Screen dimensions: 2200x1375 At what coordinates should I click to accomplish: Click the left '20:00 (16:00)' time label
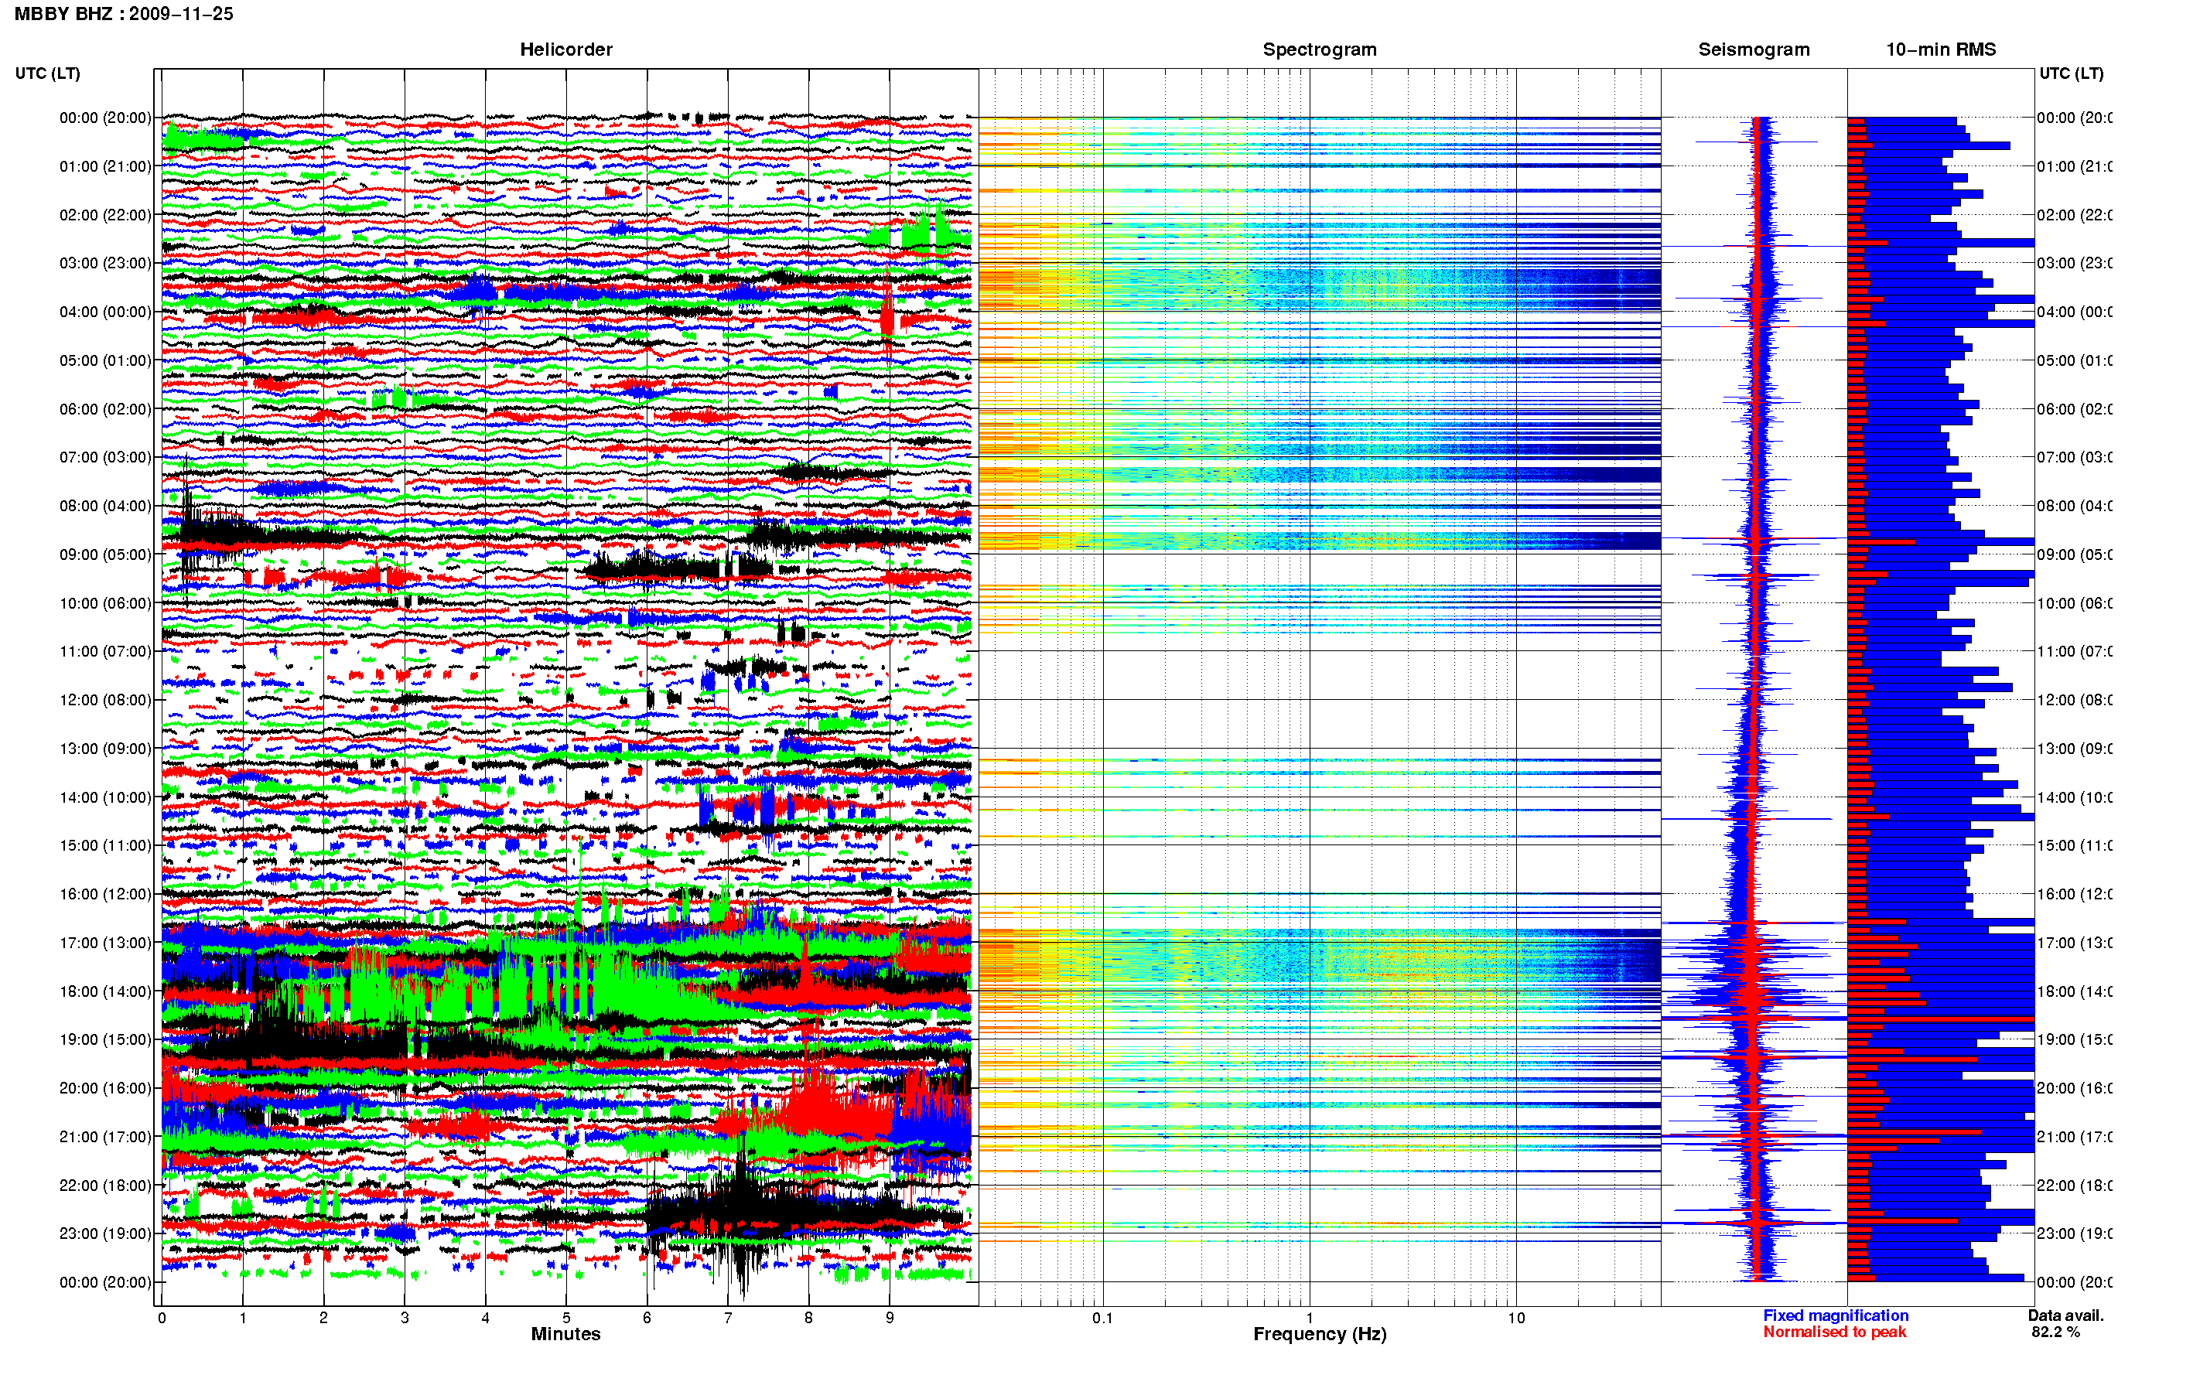(x=105, y=1089)
